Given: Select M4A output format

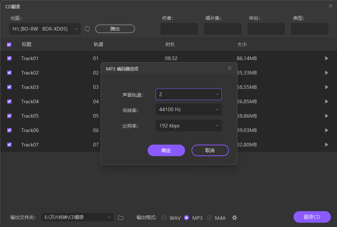Looking at the screenshot, I should tap(209, 218).
